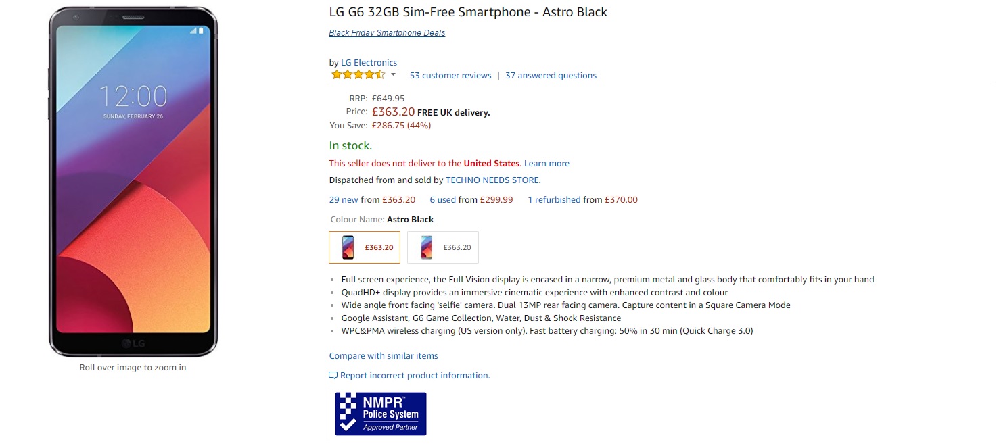Click Compare with similar items
This screenshot has width=999, height=444.
pyautogui.click(x=384, y=356)
